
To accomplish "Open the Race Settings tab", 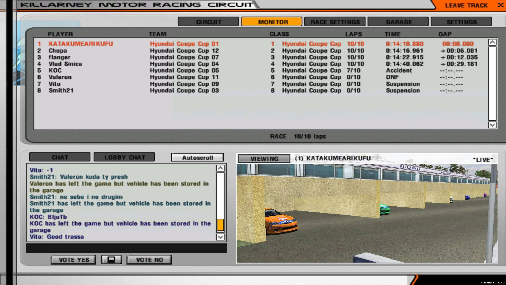I will pos(335,22).
